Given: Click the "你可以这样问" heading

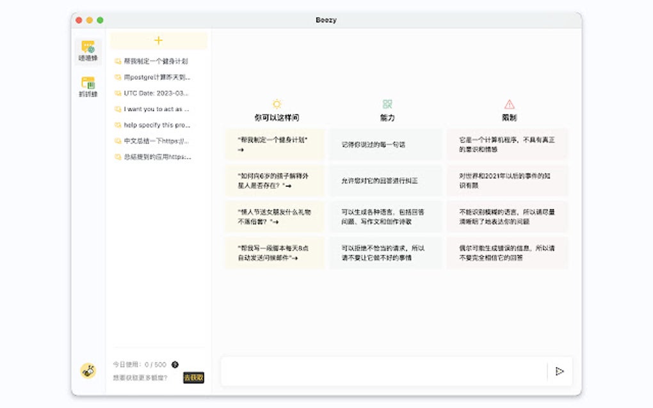Looking at the screenshot, I should tap(277, 118).
